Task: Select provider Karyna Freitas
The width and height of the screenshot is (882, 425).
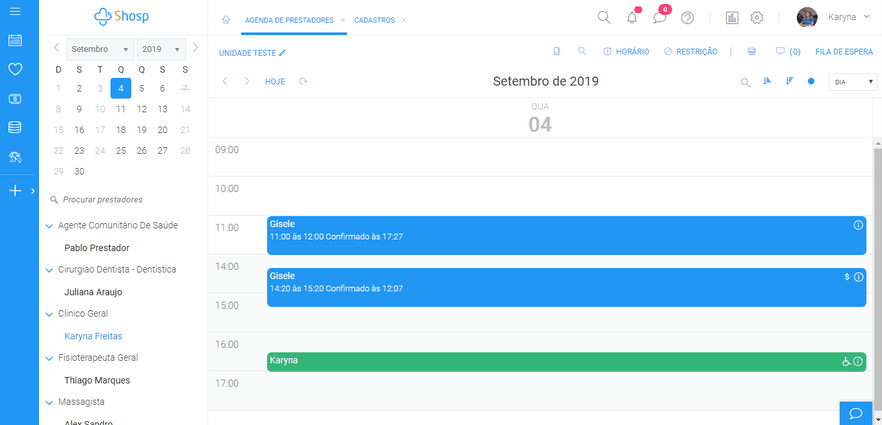Action: [94, 336]
